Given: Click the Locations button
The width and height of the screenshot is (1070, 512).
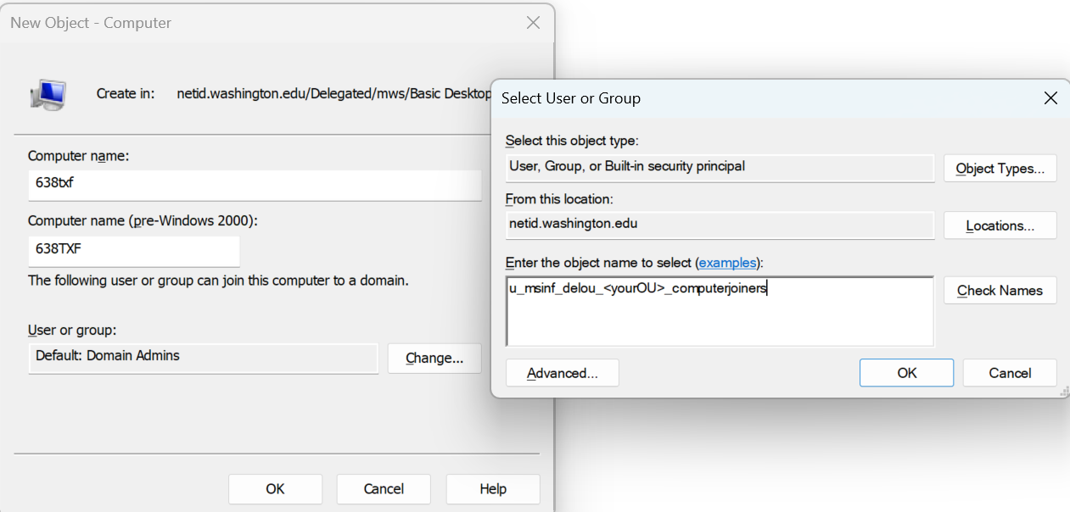Looking at the screenshot, I should pyautogui.click(x=1000, y=225).
